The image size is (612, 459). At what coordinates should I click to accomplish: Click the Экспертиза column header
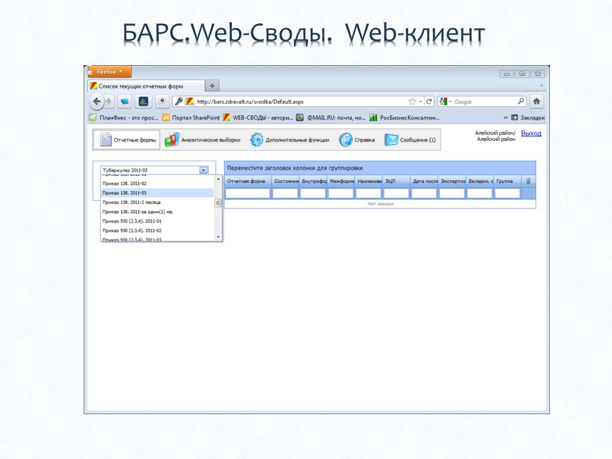[x=452, y=181]
